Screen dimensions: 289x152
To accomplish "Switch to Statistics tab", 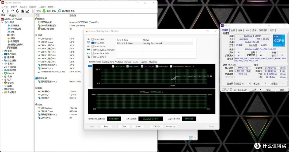I will [153, 62].
